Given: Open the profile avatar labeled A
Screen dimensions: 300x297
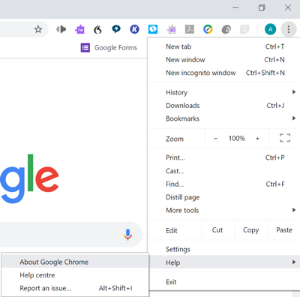Looking at the screenshot, I should (x=270, y=29).
